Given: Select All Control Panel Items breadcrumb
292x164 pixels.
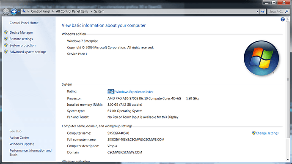Looking at the screenshot, I should 72,11.
